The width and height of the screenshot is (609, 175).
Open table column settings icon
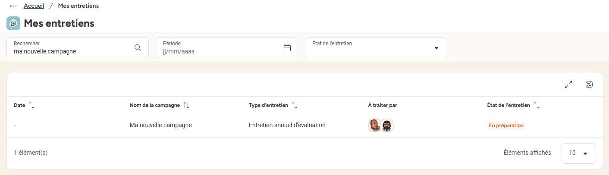click(589, 84)
